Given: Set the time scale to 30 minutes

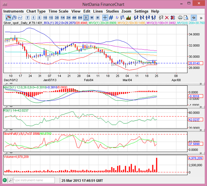Looking at the screenshot, I should point(57,18).
